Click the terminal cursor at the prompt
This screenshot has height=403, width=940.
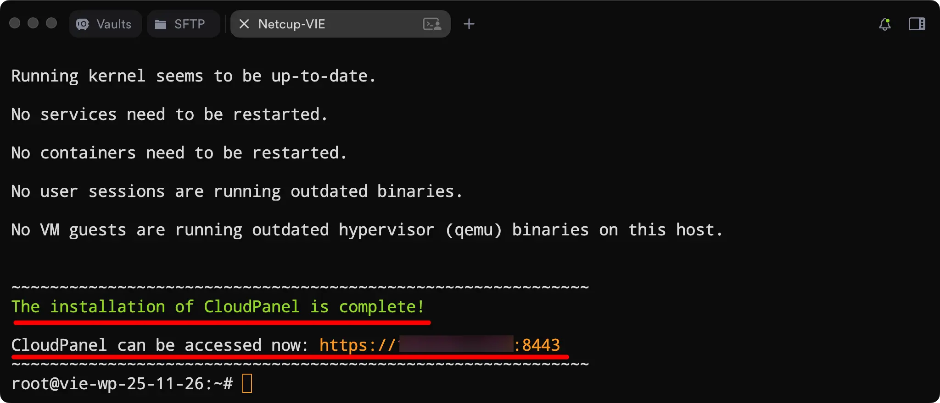(247, 383)
